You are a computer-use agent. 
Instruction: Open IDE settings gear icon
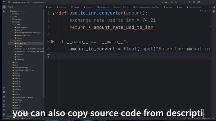click(198, 2)
